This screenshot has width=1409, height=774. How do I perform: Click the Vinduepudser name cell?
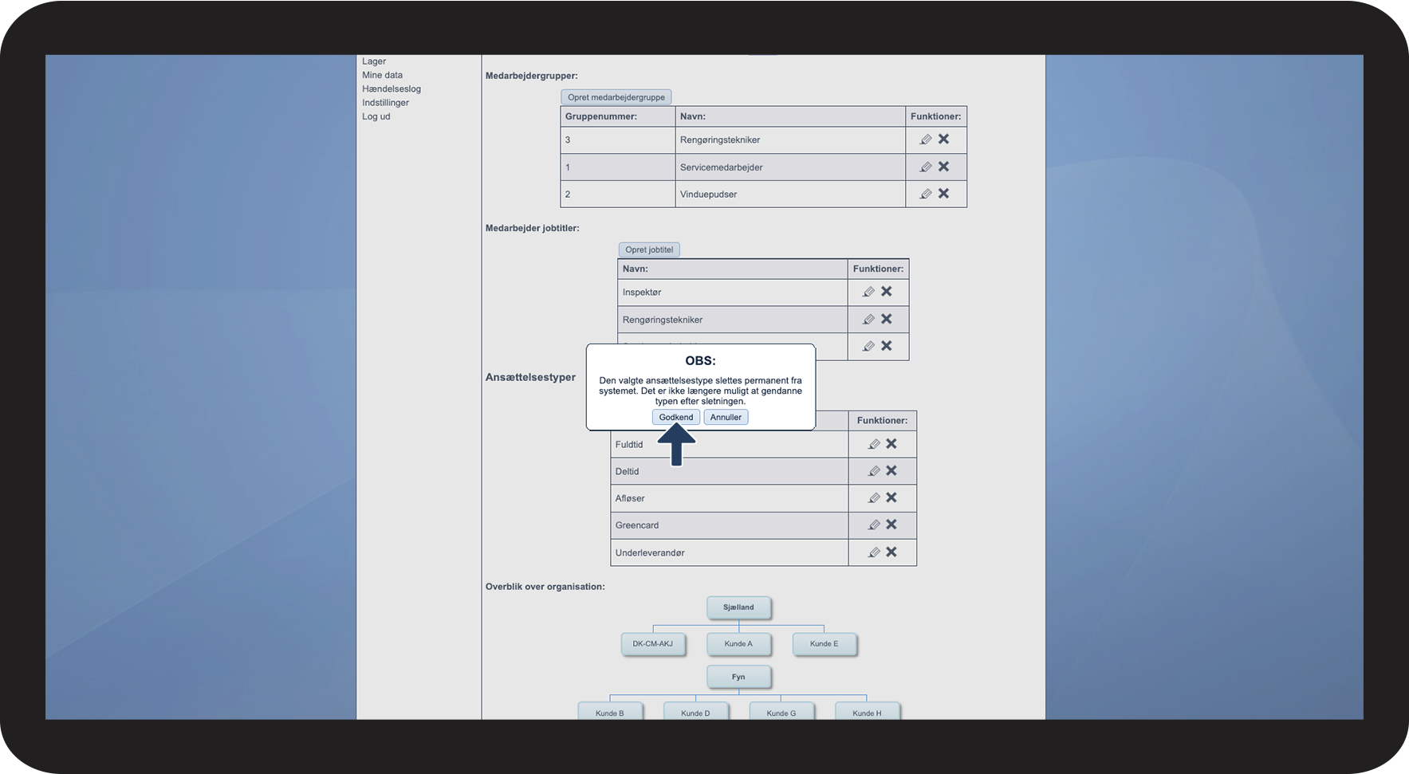(790, 194)
